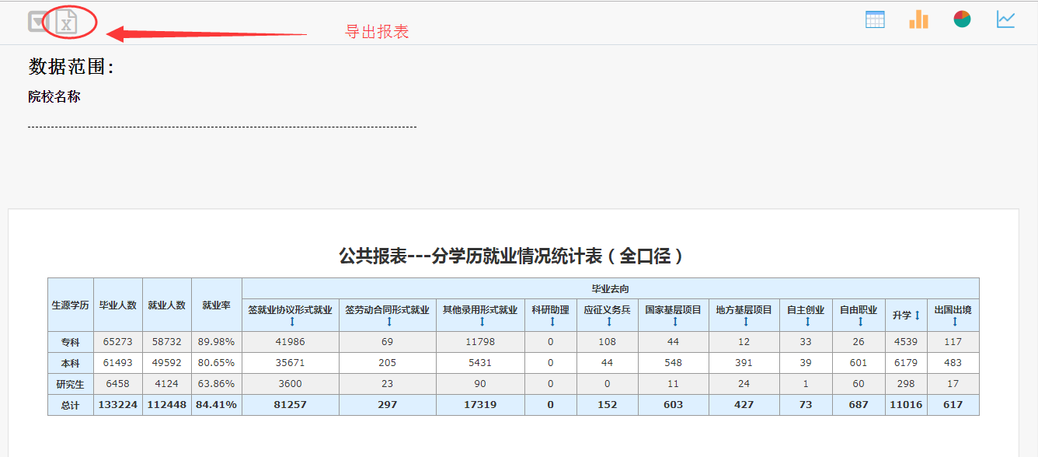The width and height of the screenshot is (1038, 457).
Task: Click employed count 4124 in 研究生 row
Action: tap(167, 384)
